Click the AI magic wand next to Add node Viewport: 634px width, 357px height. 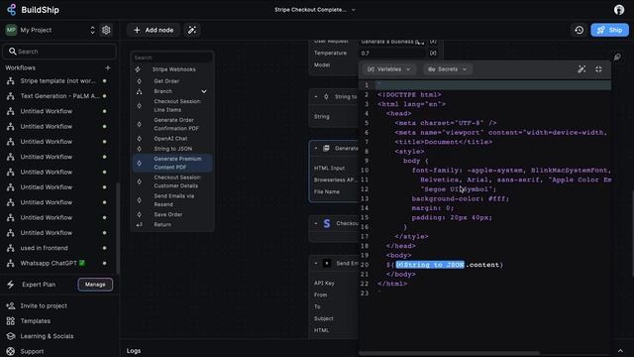tap(192, 30)
